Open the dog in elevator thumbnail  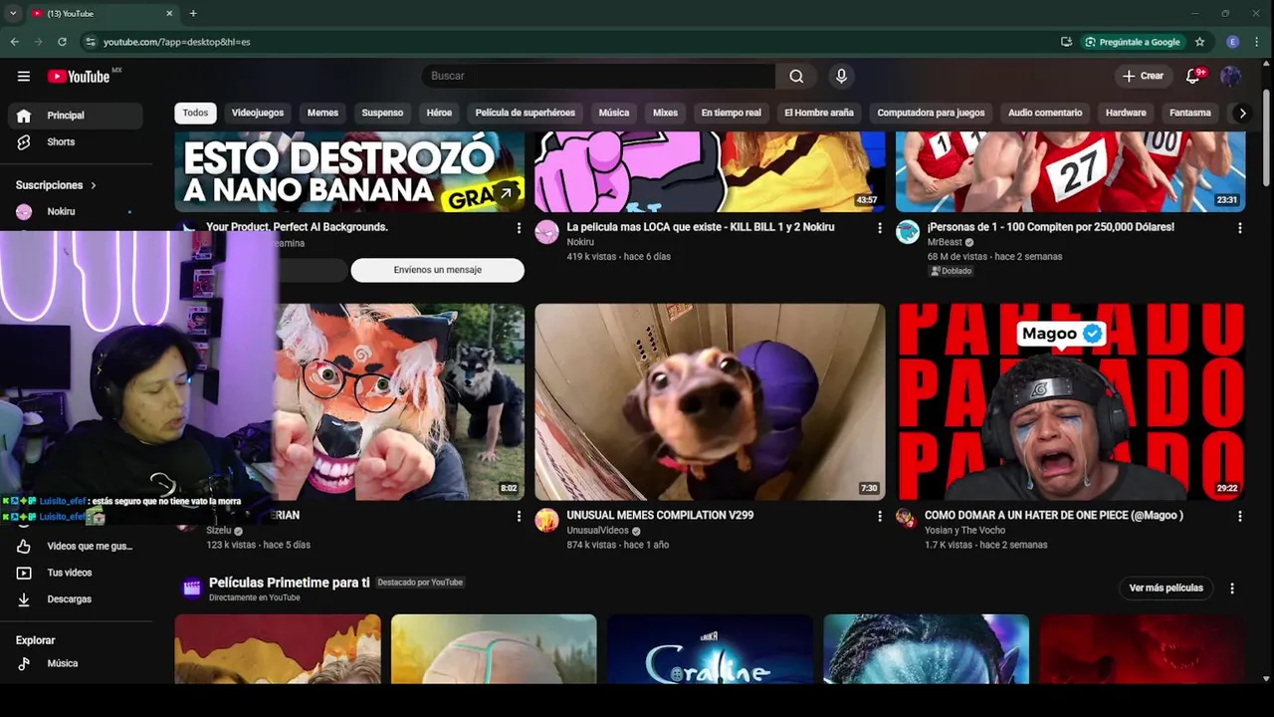pyautogui.click(x=710, y=402)
